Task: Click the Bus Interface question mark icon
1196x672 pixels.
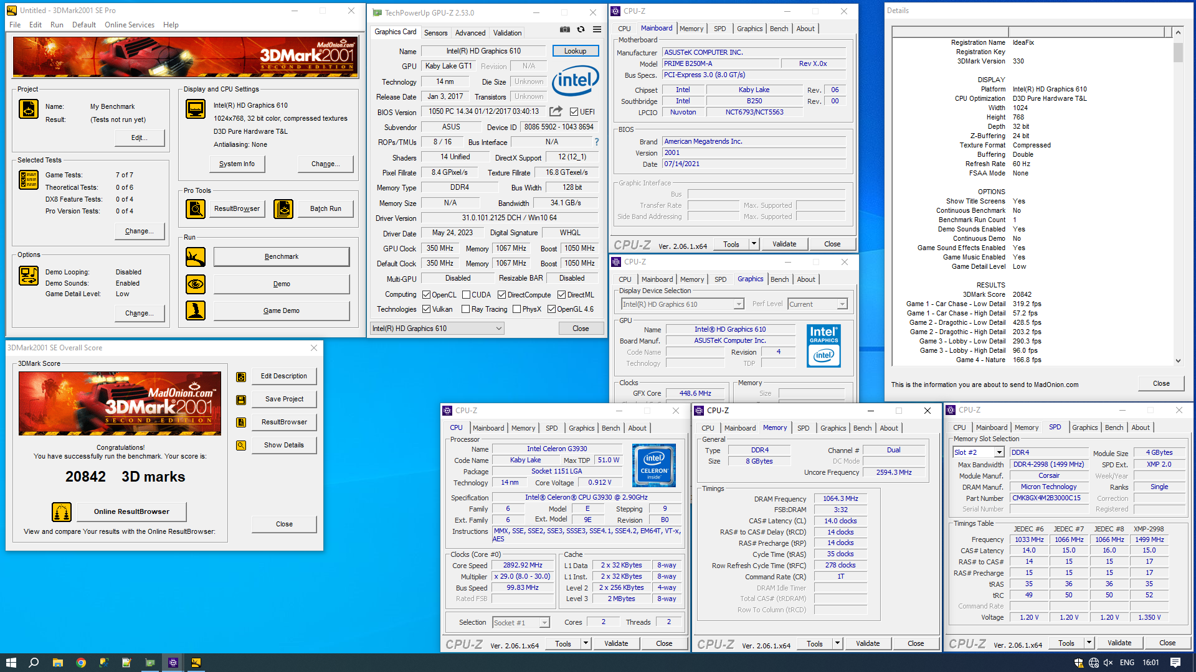Action: (x=596, y=142)
